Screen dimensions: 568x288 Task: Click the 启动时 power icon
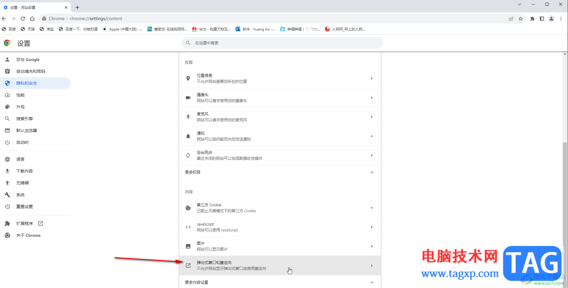pos(7,142)
